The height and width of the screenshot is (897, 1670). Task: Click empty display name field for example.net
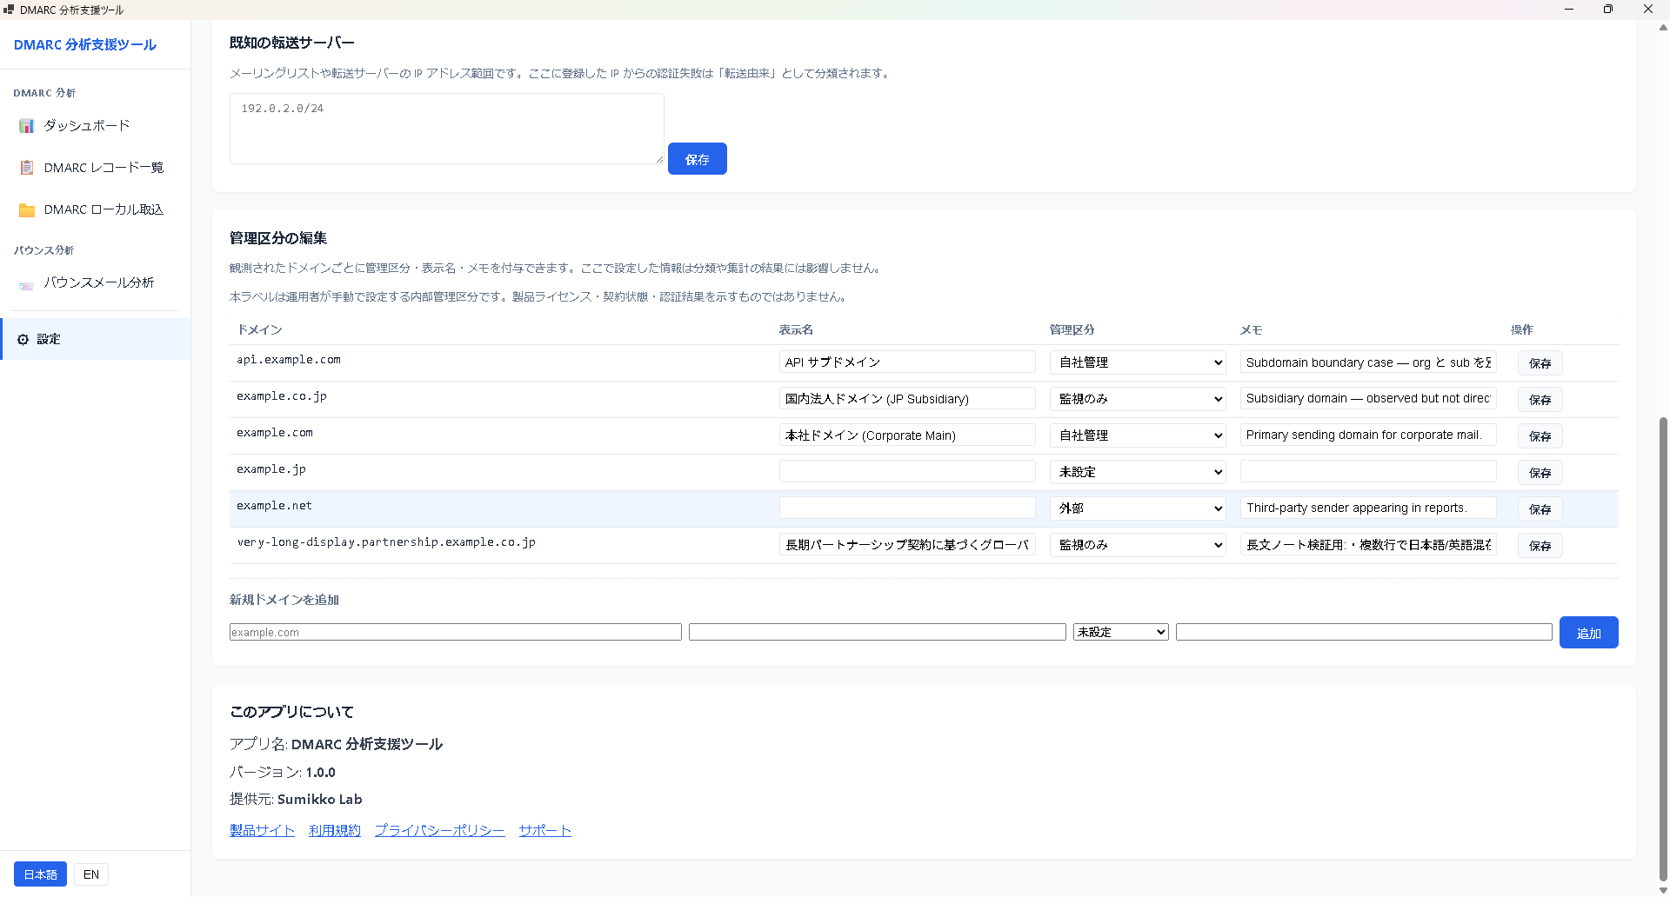(x=907, y=508)
